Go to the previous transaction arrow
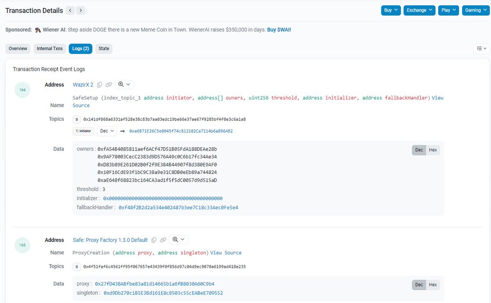 click(x=70, y=10)
